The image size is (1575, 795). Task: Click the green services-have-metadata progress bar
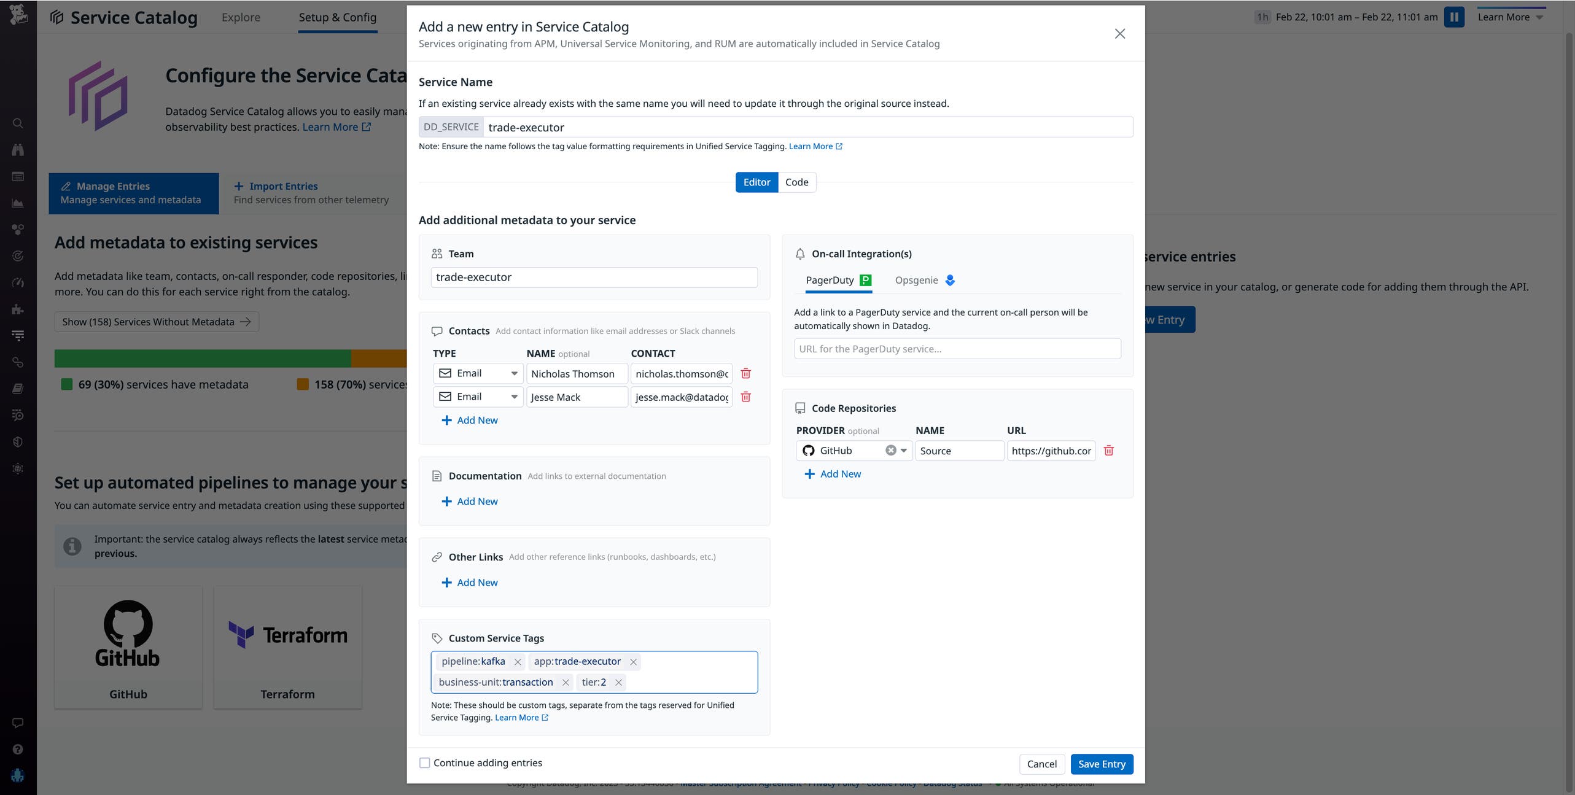click(x=203, y=359)
